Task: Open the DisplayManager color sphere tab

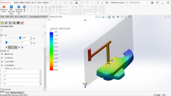Action: [18, 23]
